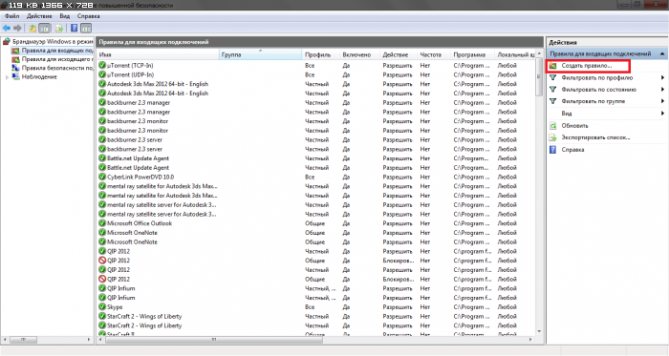
Task: Open the Вид menu in the menu bar
Action: [x=64, y=16]
